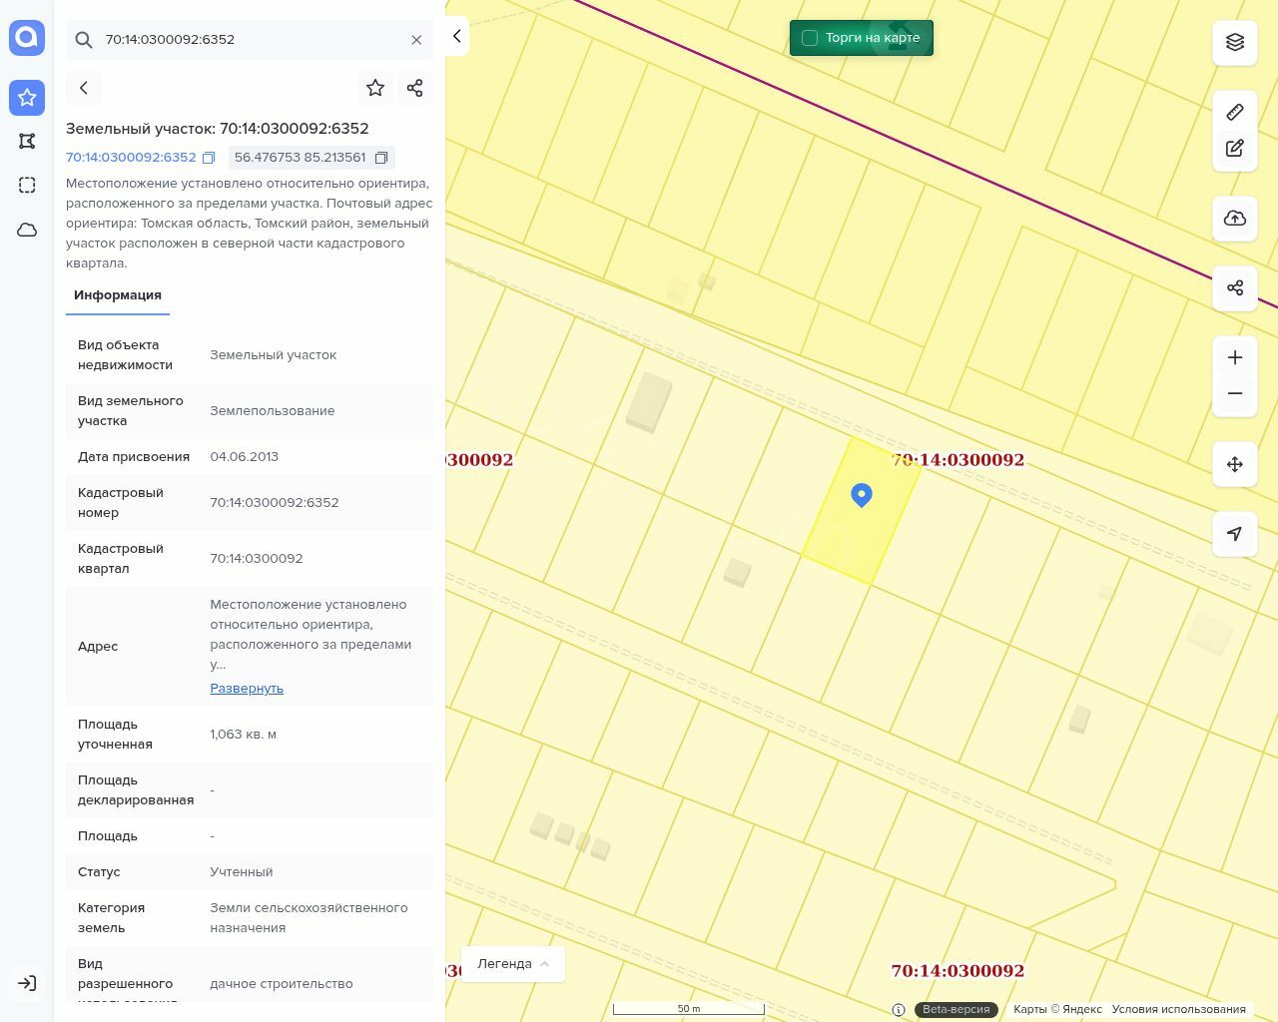This screenshot has height=1022, width=1278.
Task: Zoom out on the map
Action: (x=1235, y=394)
